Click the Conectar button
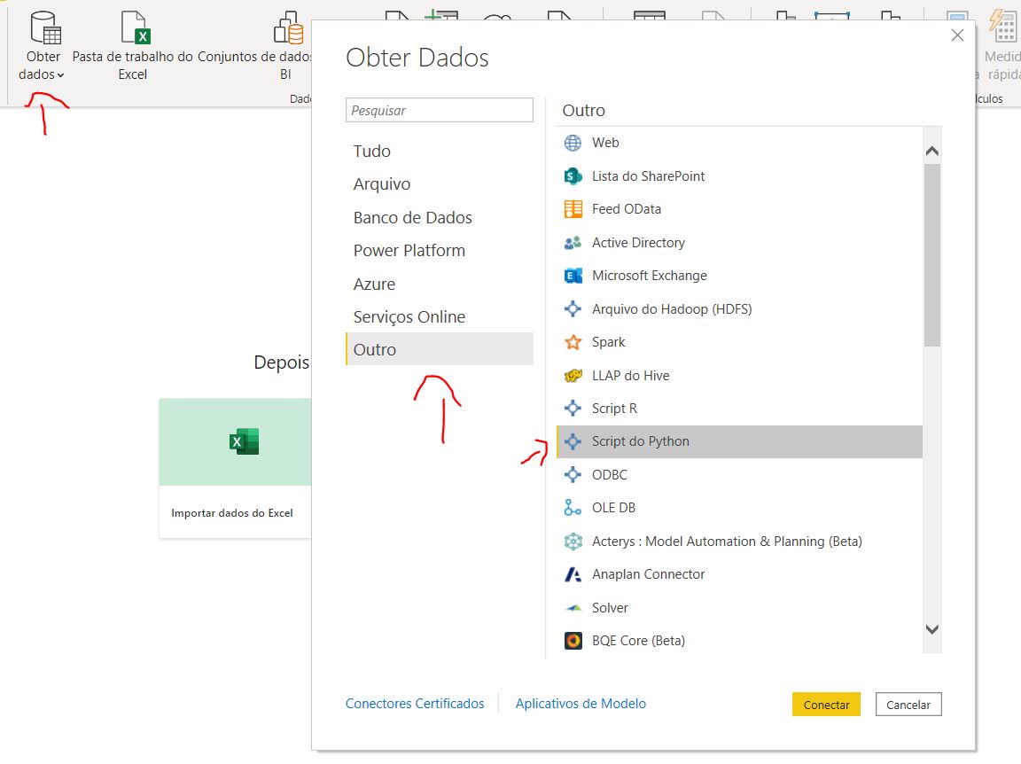 click(x=826, y=705)
